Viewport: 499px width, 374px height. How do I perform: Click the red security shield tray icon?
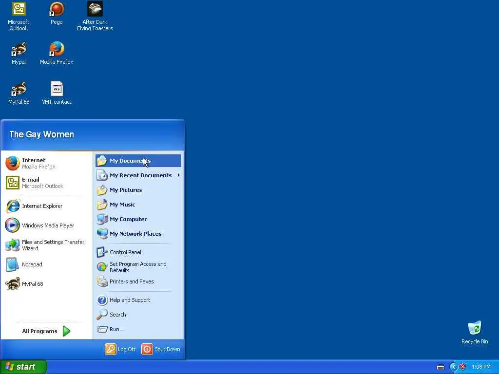[463, 367]
